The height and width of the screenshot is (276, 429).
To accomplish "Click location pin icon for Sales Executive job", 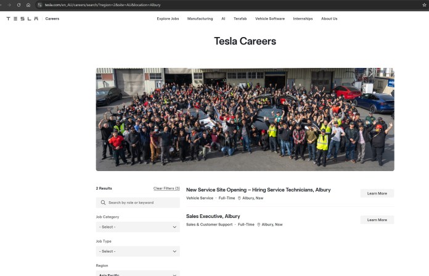I will (258, 225).
